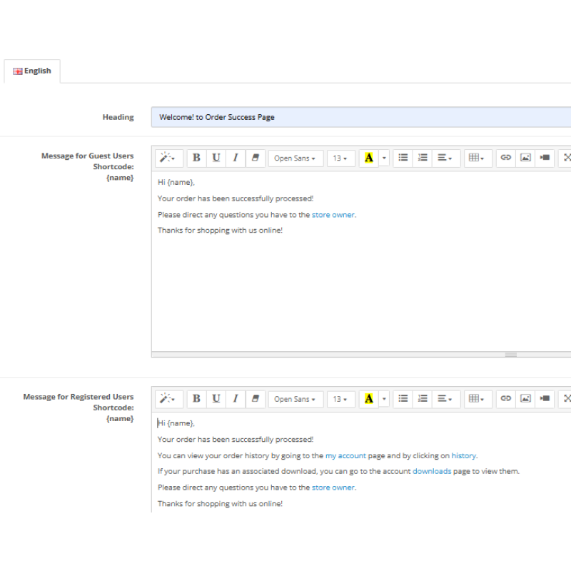Insert video in Registered Users editor
Image resolution: width=571 pixels, height=571 pixels.
point(545,399)
